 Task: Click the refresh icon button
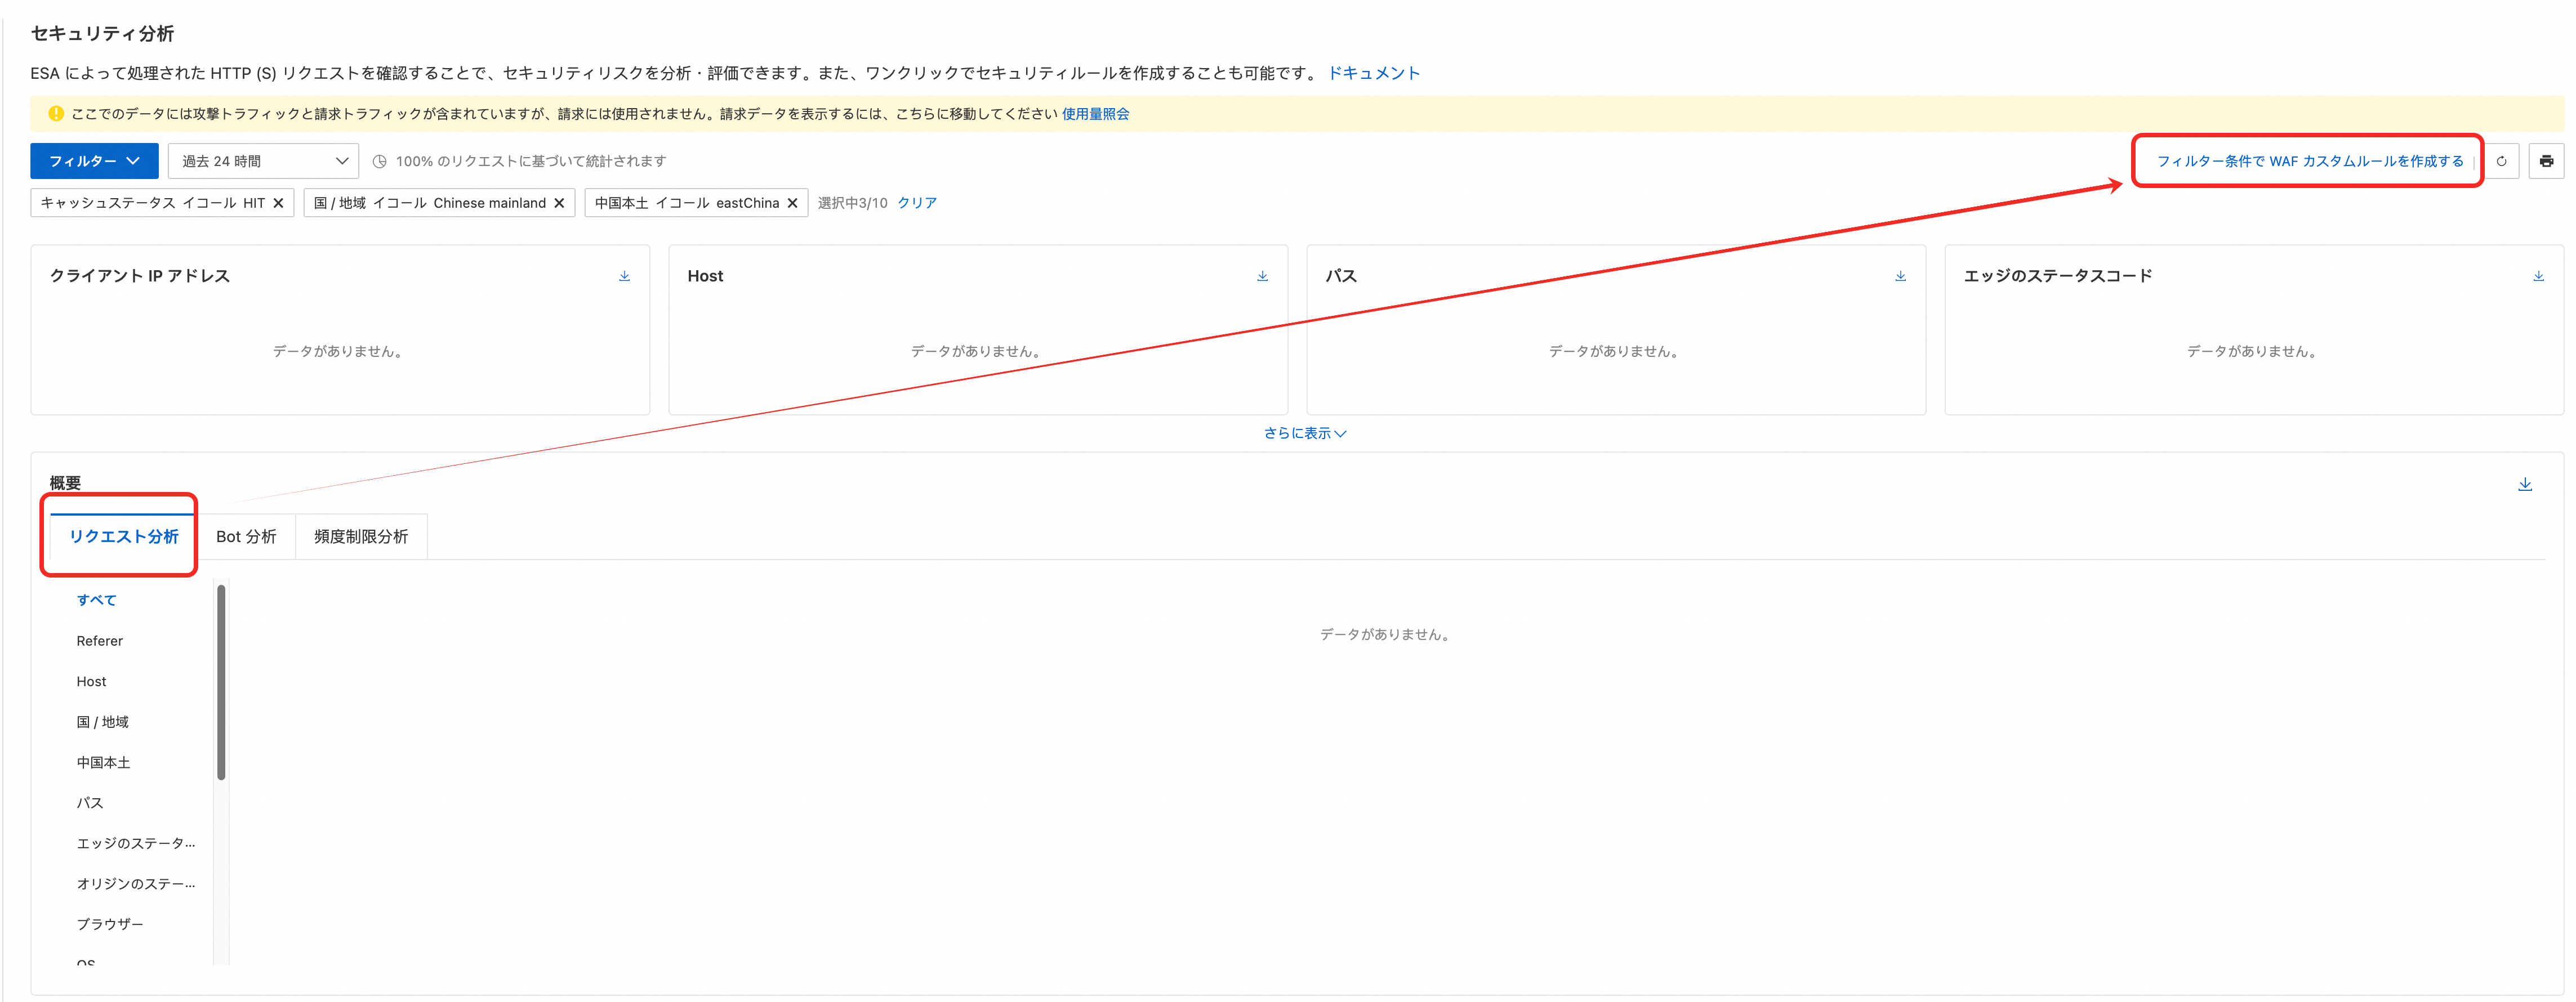click(x=2501, y=161)
